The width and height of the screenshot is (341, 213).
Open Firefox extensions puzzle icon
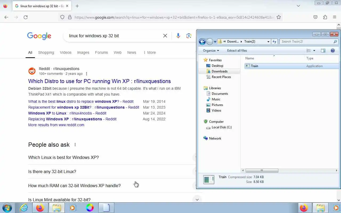(x=325, y=17)
